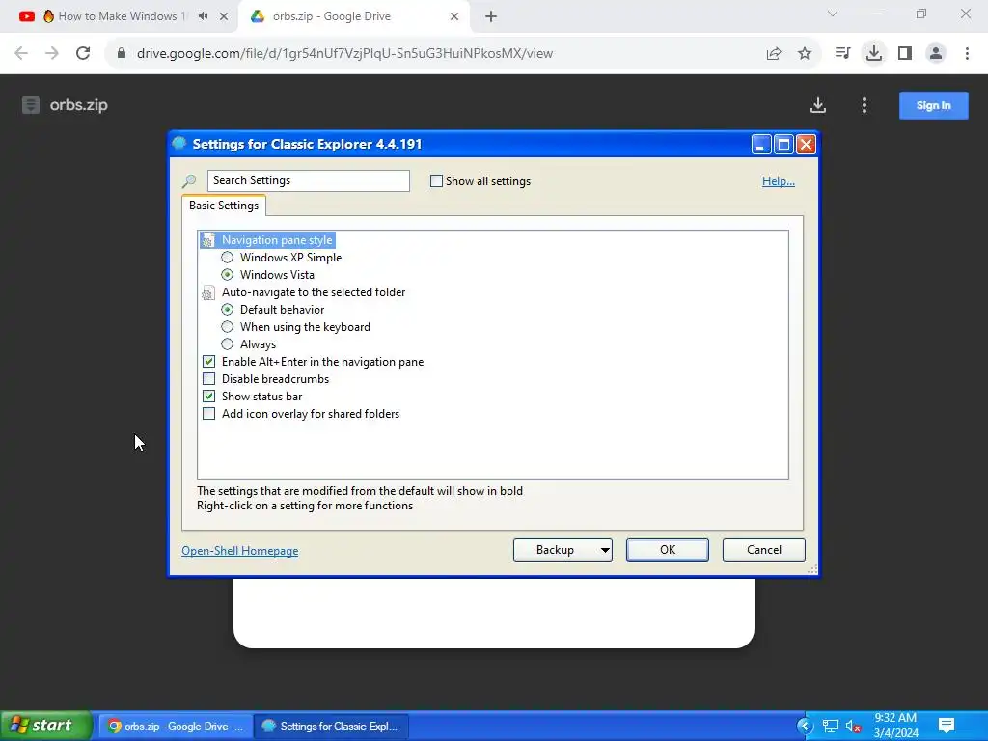Toggle Enable Alt+Enter in navigation pane

pyautogui.click(x=208, y=362)
